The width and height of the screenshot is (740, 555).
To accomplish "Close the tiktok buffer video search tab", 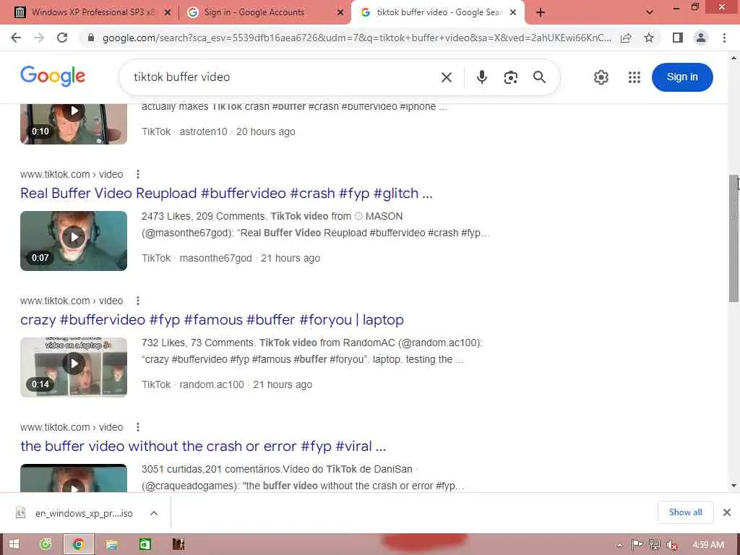I will pos(513,12).
